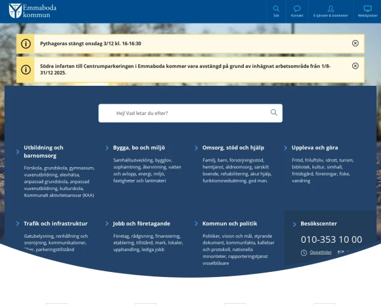Image resolution: width=381 pixels, height=305 pixels.
Task: Click info icon on Pythagoras stängt notice
Action: click(x=26, y=44)
